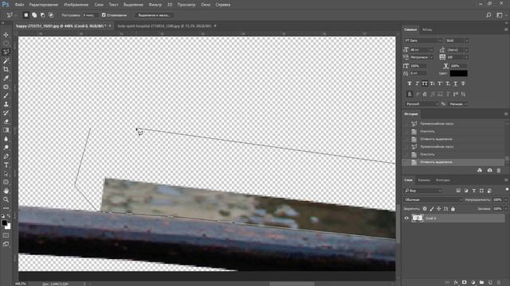Image resolution: width=510 pixels, height=286 pixels.
Task: Open the Файл menu
Action: click(19, 5)
